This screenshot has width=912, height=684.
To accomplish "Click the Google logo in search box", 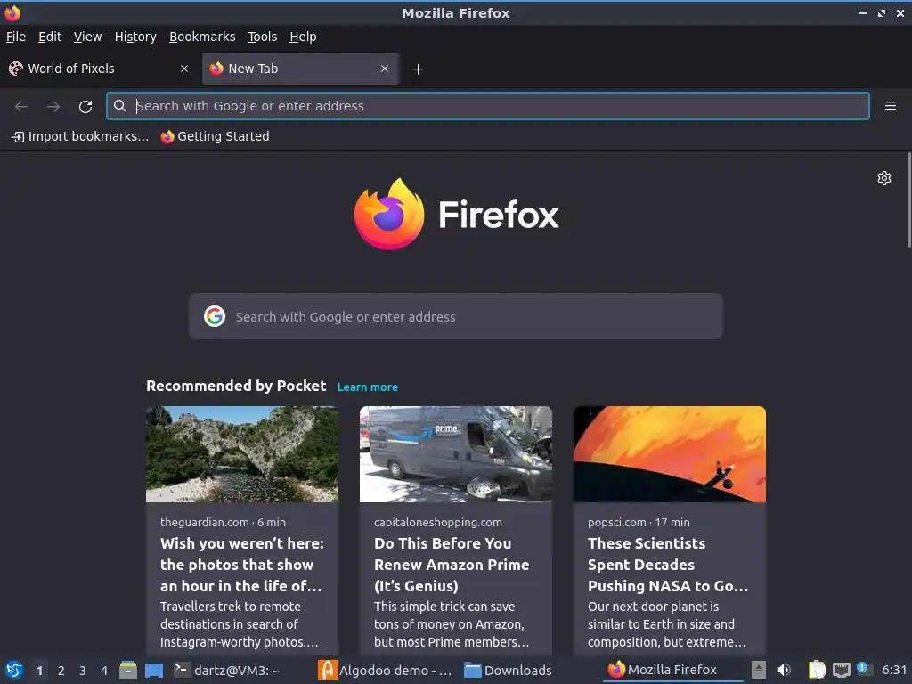I will 215,316.
